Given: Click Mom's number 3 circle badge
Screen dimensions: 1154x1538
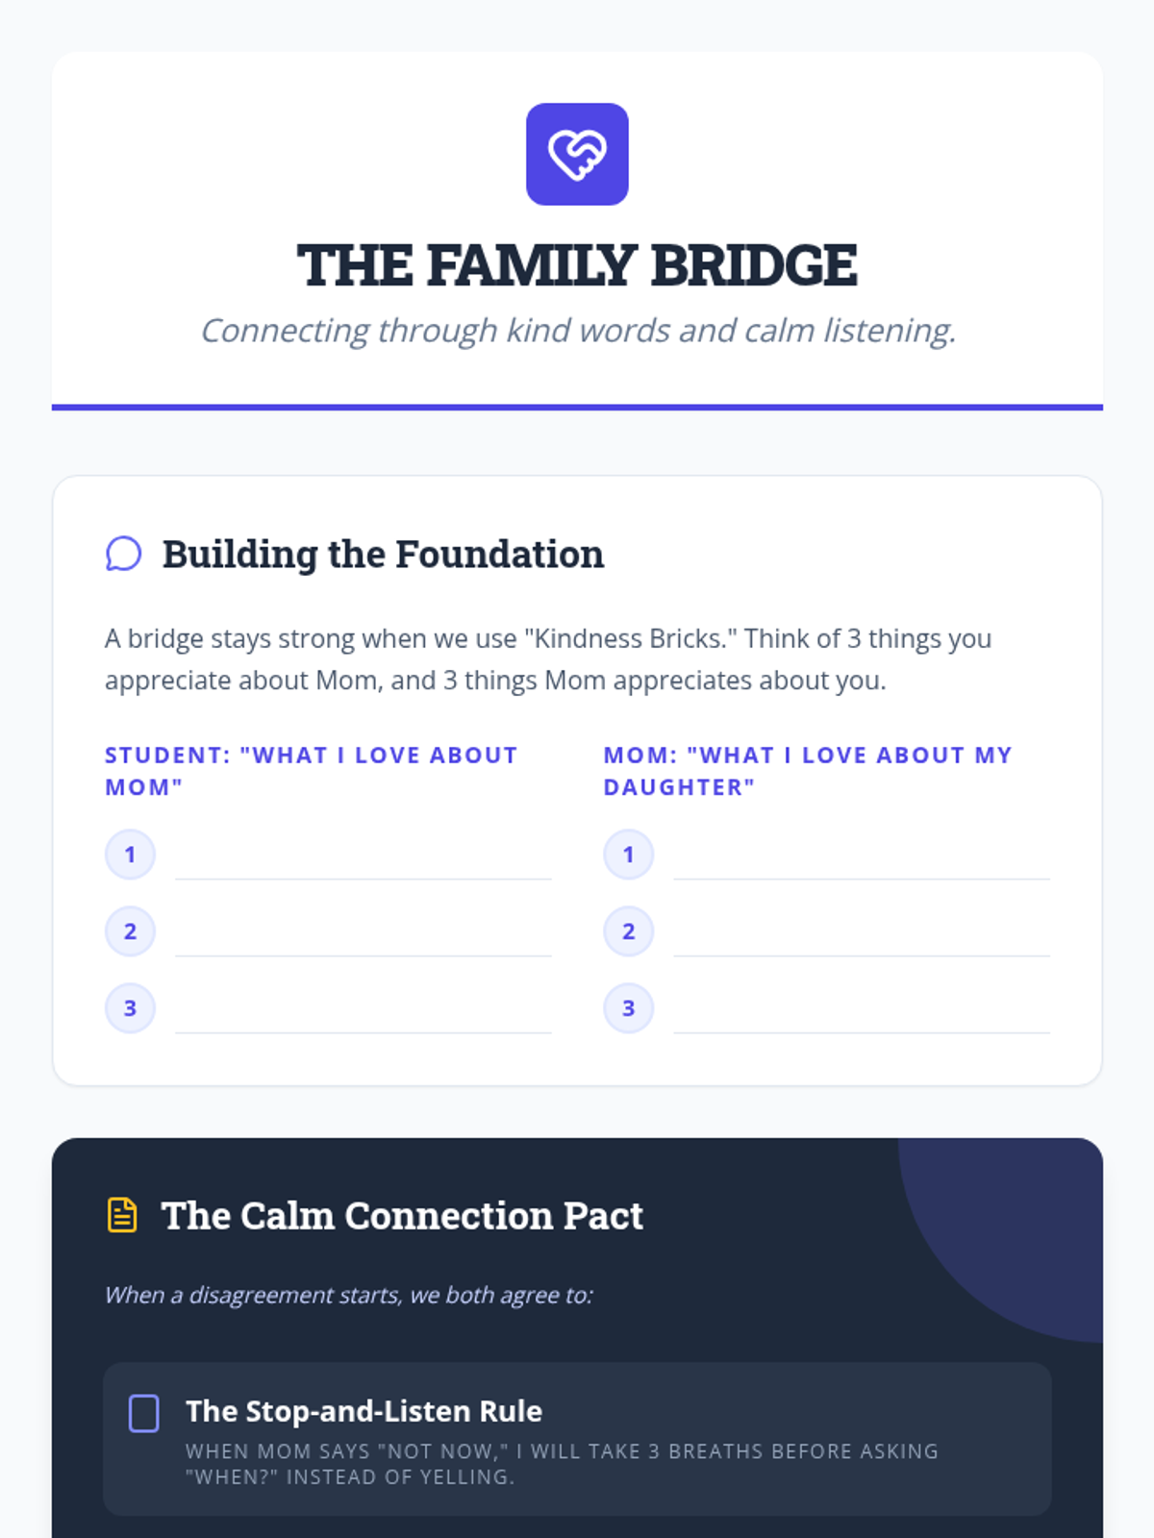Looking at the screenshot, I should coord(628,1008).
